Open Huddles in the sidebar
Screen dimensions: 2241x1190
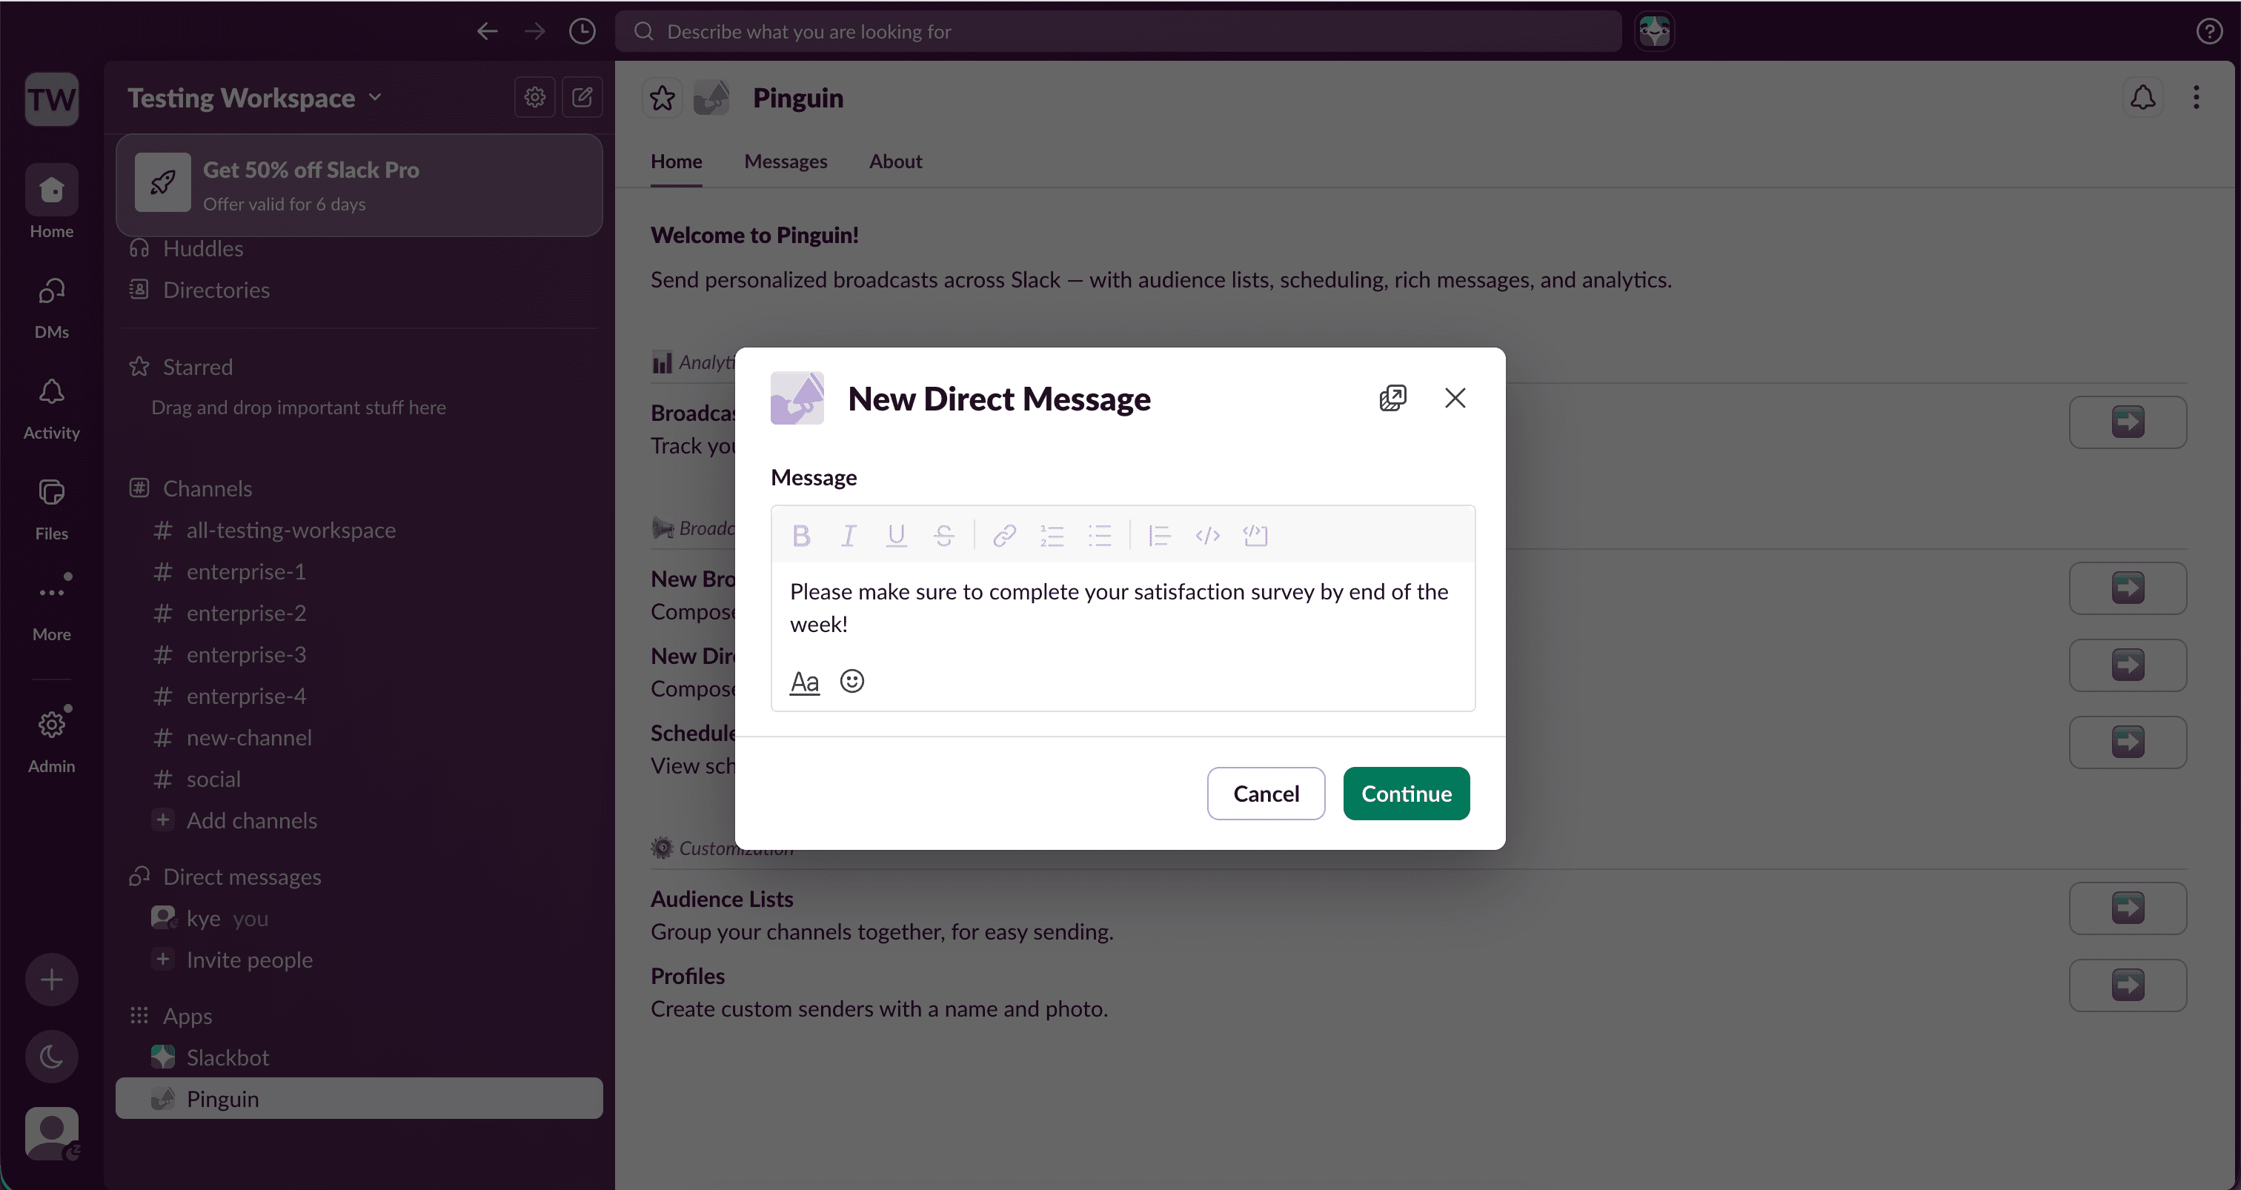click(359, 249)
